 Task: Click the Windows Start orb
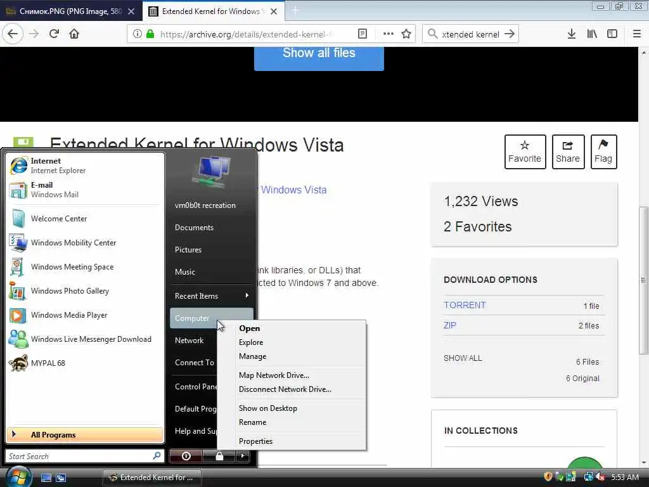coord(17,476)
